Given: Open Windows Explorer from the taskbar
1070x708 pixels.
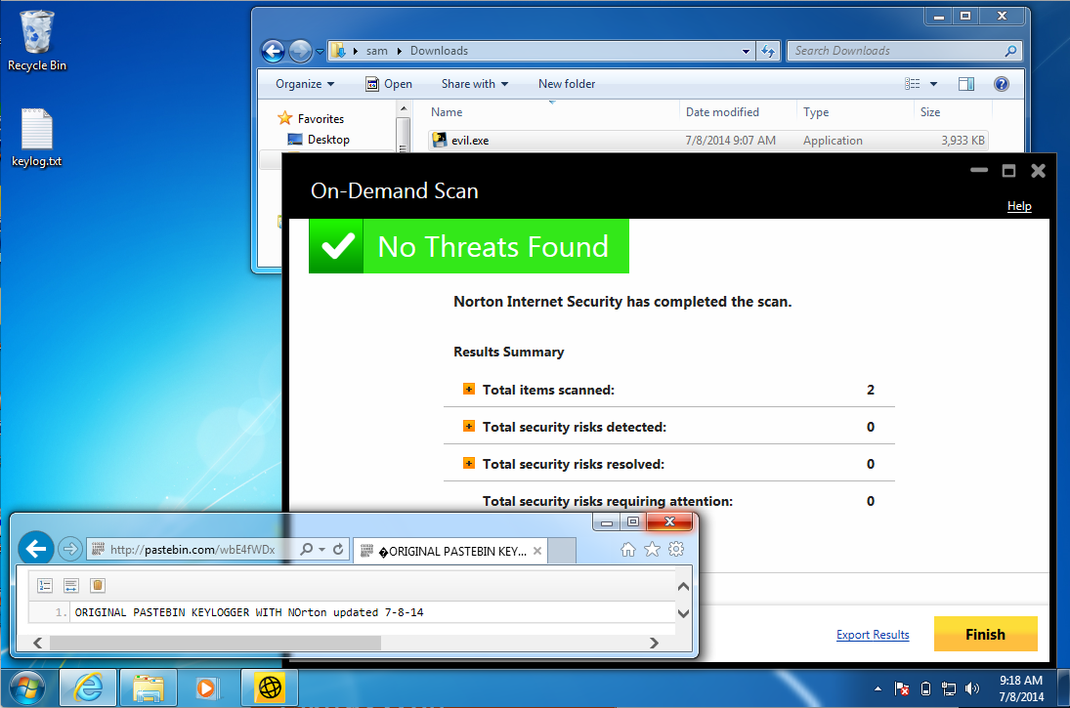Looking at the screenshot, I should tap(149, 687).
